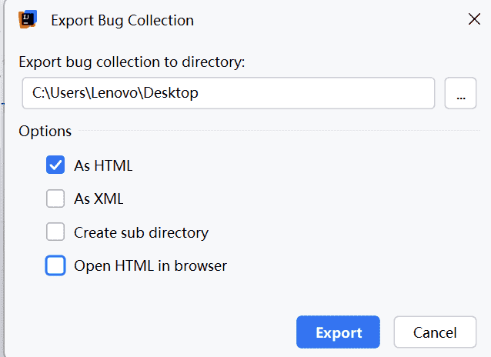Click the IntelliJ logo in title bar
Image resolution: width=491 pixels, height=357 pixels.
[x=28, y=19]
